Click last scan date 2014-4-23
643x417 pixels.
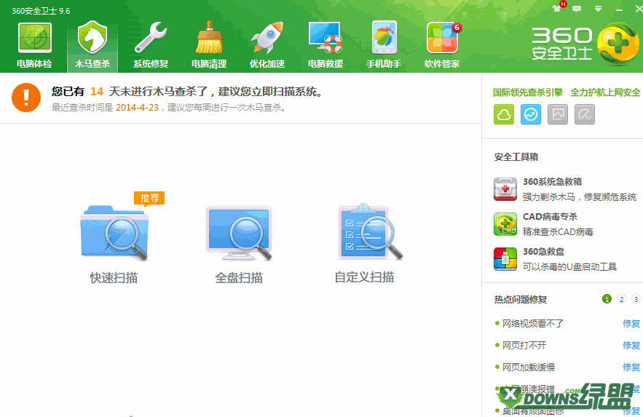coord(137,108)
